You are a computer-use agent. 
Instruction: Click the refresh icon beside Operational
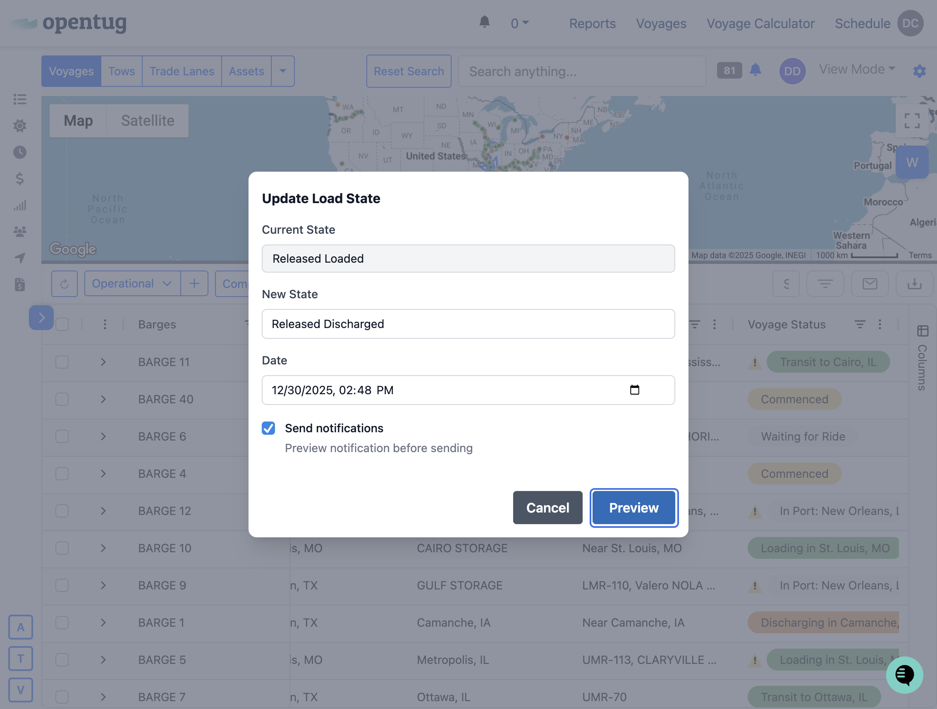[x=65, y=283]
